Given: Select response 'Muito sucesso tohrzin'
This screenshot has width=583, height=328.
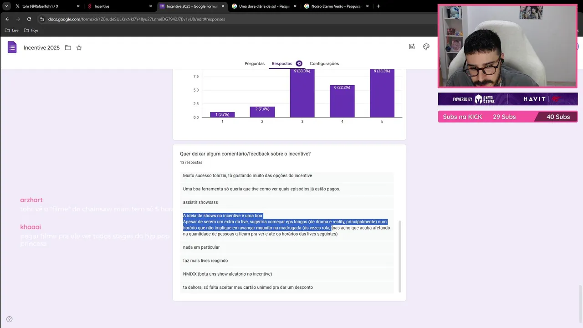Looking at the screenshot, I should (287, 176).
